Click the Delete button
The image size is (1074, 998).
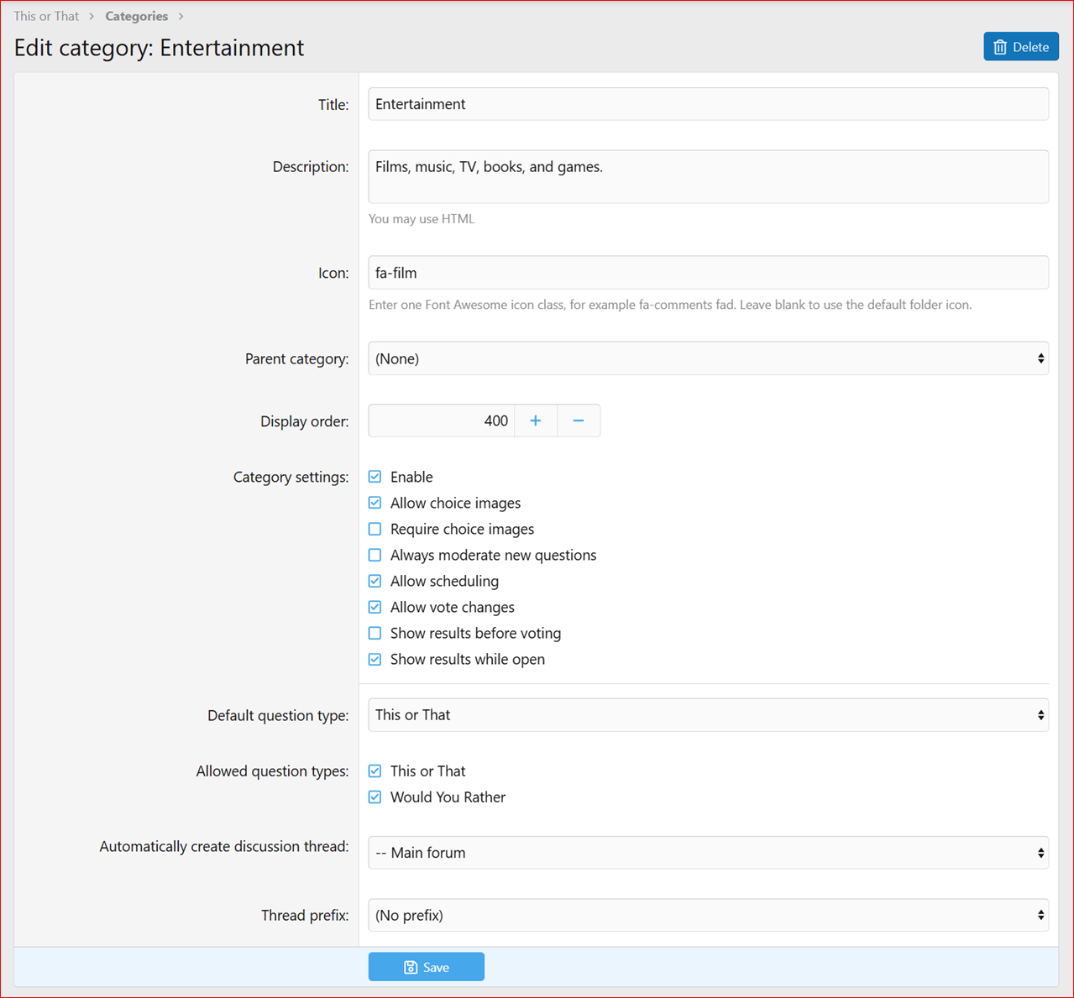coord(1021,47)
